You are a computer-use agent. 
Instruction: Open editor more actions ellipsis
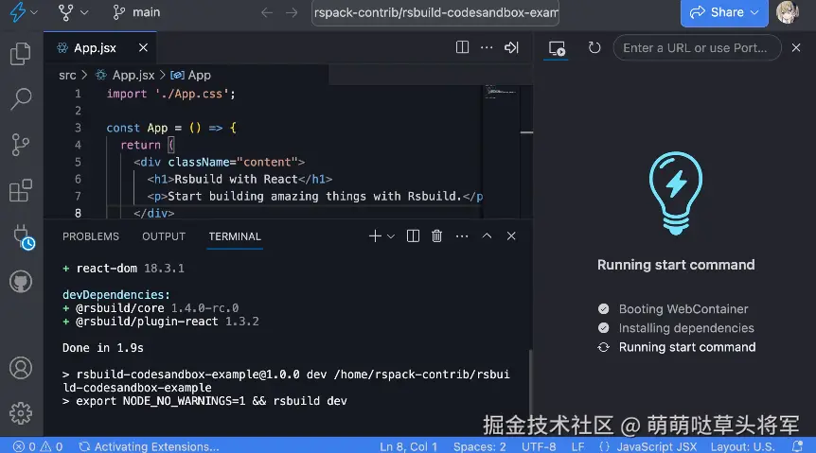click(487, 47)
